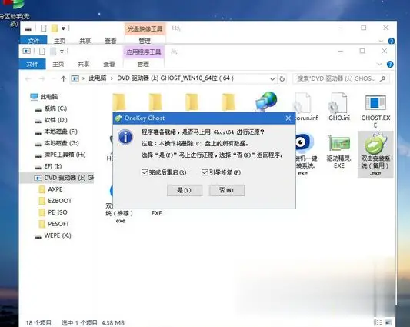This screenshot has width=410, height=327.
Task: Select 微PE工具箱 (H:) in sidebar
Action: 60,155
